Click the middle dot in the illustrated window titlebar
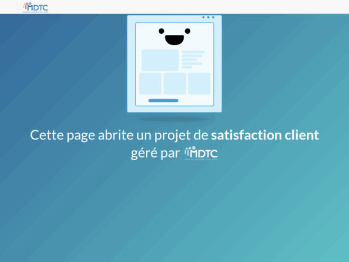This screenshot has width=349, height=262. tap(208, 17)
